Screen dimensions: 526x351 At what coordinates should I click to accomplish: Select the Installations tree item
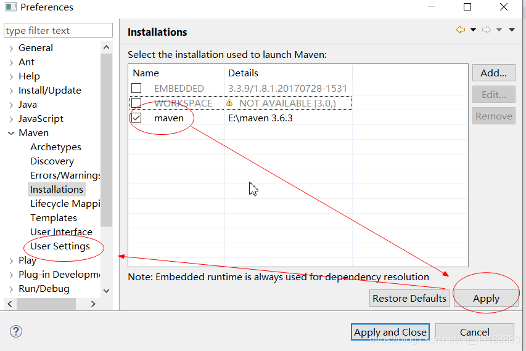(57, 189)
